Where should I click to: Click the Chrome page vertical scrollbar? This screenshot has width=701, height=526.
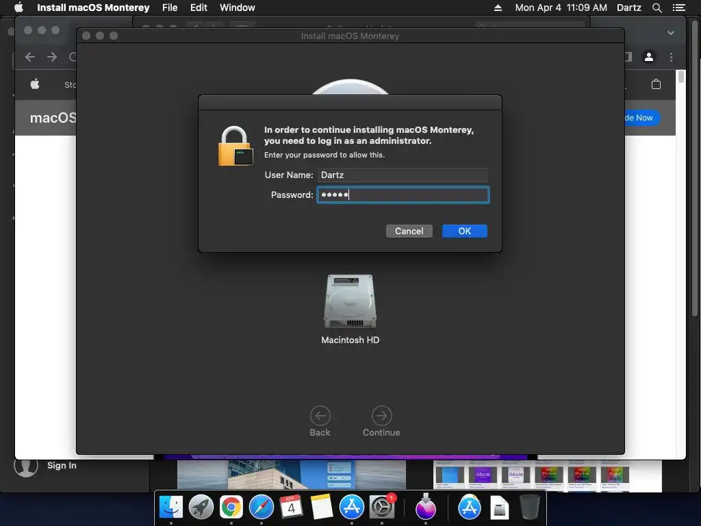click(x=681, y=77)
